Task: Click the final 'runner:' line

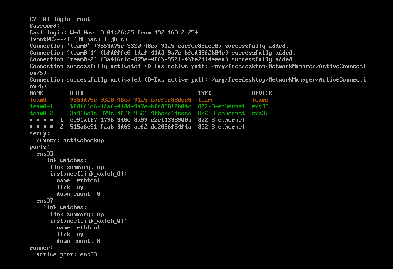Action: click(41, 248)
